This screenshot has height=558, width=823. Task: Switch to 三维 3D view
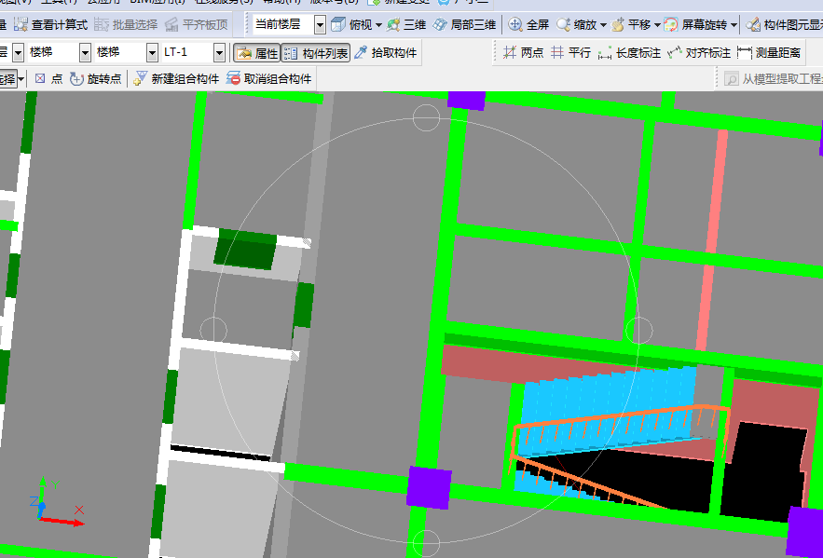tap(406, 24)
